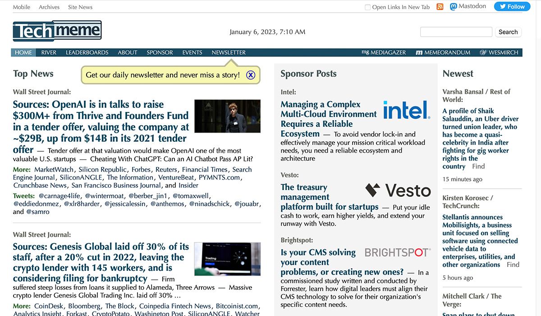Open the Mastodon profile link
541x316 pixels.
(468, 6)
